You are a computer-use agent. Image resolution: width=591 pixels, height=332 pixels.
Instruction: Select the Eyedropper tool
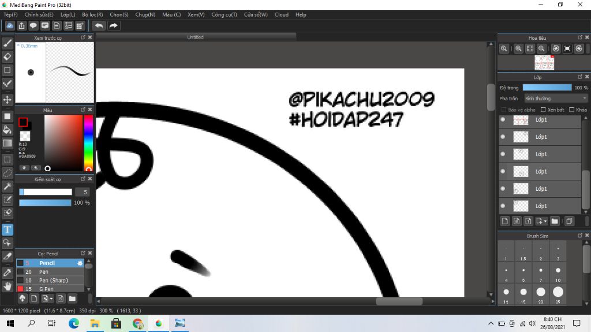coord(7,273)
